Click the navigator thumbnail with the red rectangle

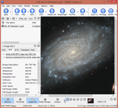pos(90,101)
